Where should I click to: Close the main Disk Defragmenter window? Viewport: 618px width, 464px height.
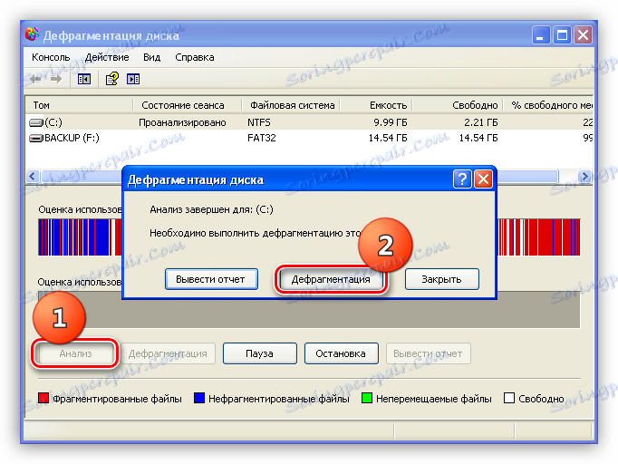pyautogui.click(x=584, y=35)
